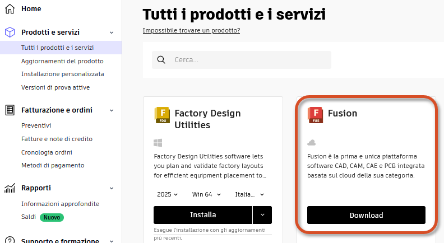Click the Factory Design Utilities title
The image size is (444, 243).
point(207,119)
